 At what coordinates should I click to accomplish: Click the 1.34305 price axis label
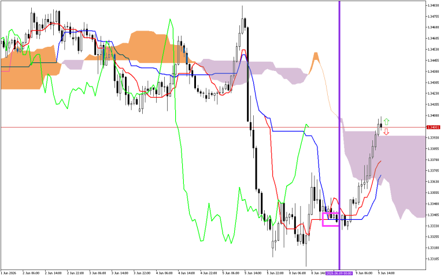(434, 83)
